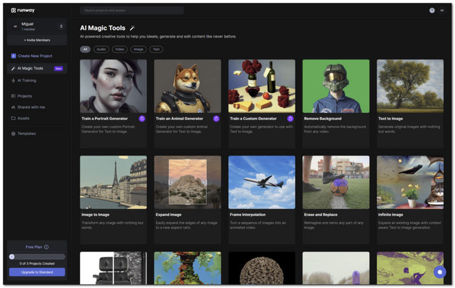The width and height of the screenshot is (455, 288).
Task: Open the user avatar menu top right
Action: coord(442,10)
